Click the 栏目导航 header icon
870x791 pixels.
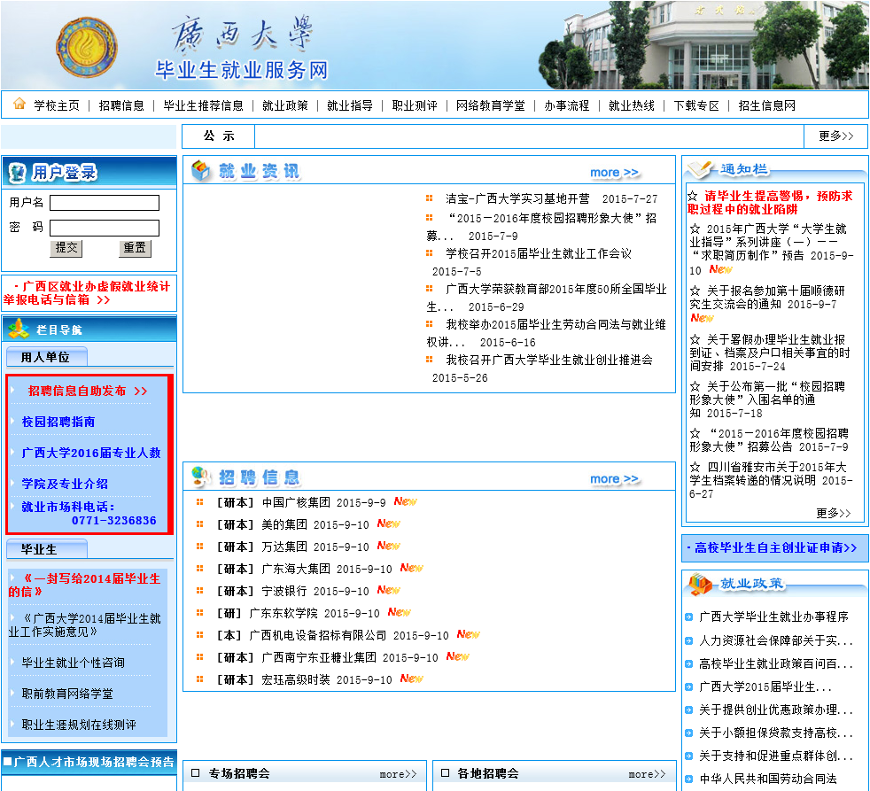(19, 330)
